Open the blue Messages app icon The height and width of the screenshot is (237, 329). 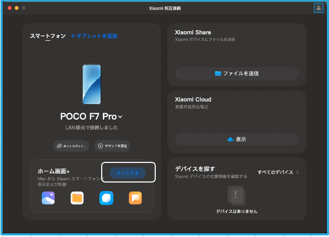point(106,198)
